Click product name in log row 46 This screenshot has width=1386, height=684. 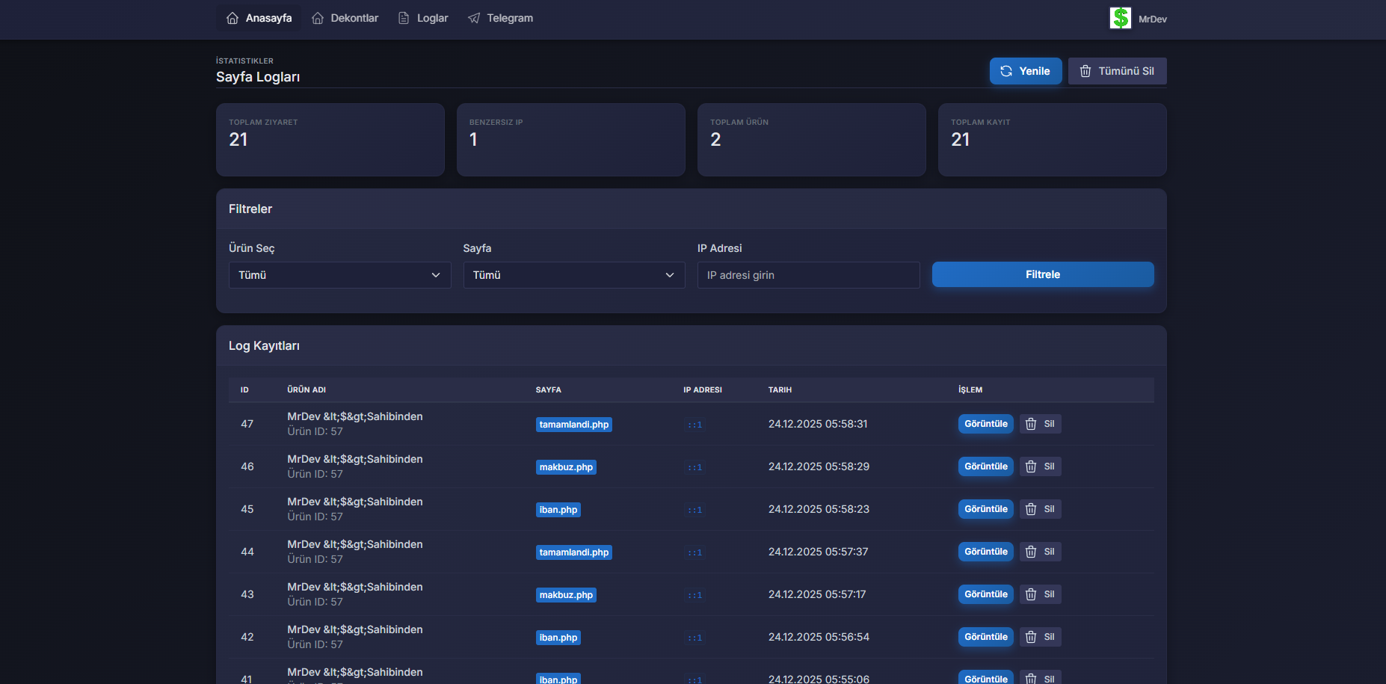coord(355,459)
